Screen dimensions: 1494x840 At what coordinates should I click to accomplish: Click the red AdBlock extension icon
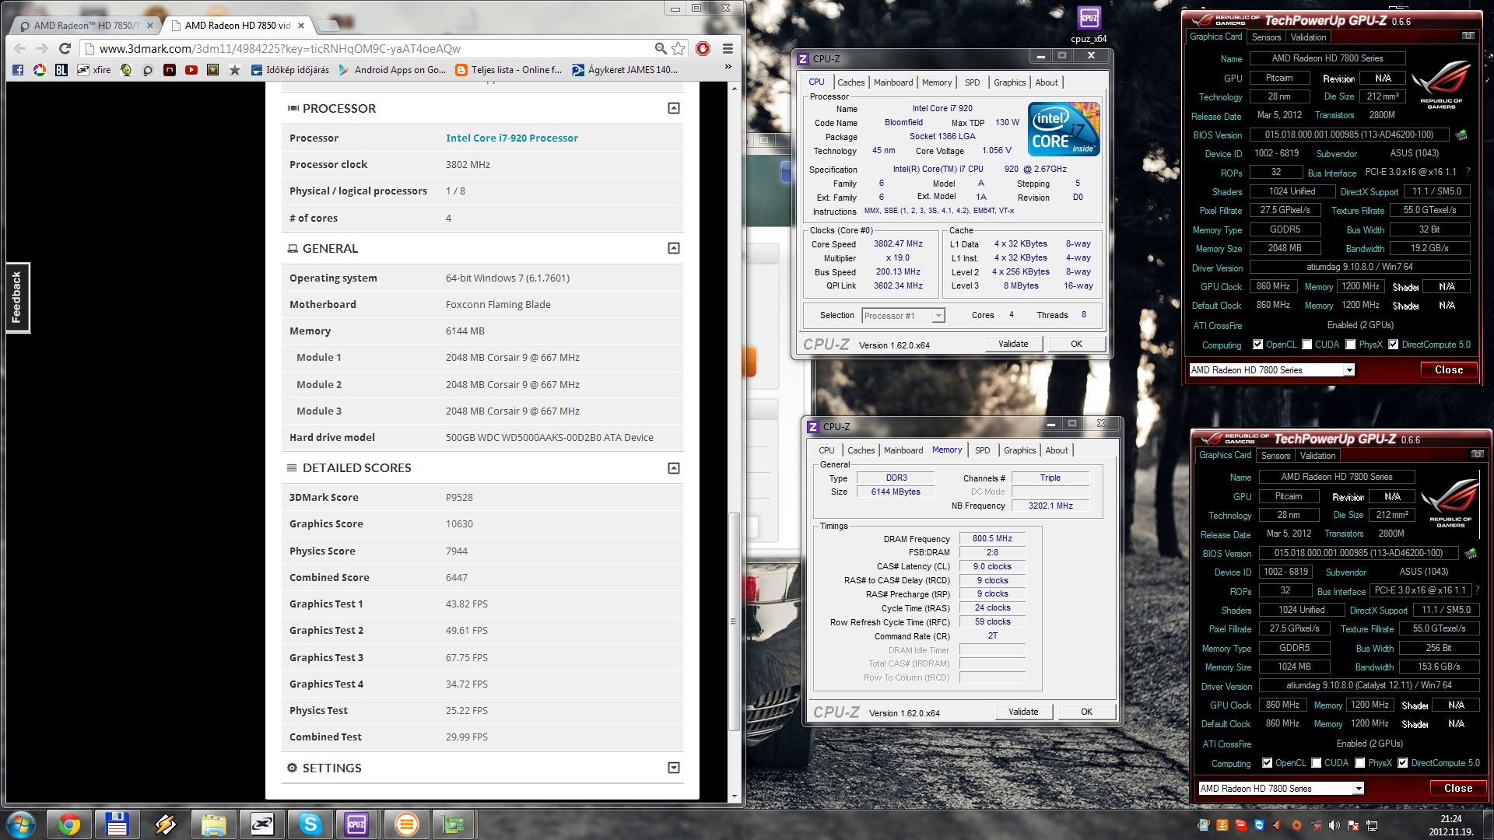[x=703, y=48]
